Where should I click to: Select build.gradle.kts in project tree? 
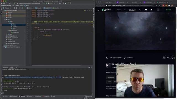click(x=12, y=36)
